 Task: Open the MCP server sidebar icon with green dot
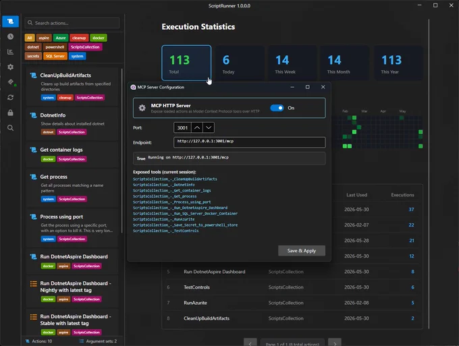(11, 82)
